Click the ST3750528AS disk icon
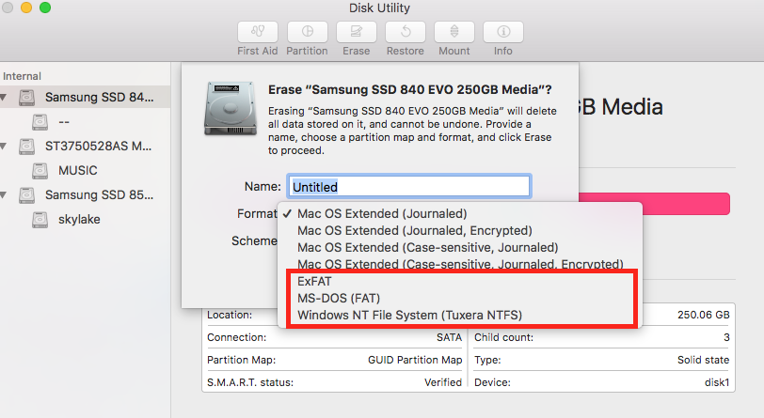Image resolution: width=764 pixels, height=418 pixels. (x=26, y=146)
